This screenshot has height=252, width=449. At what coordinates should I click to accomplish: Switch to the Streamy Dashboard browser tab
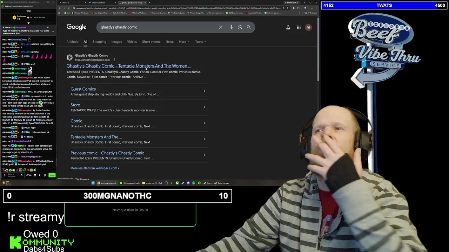pos(102,3)
